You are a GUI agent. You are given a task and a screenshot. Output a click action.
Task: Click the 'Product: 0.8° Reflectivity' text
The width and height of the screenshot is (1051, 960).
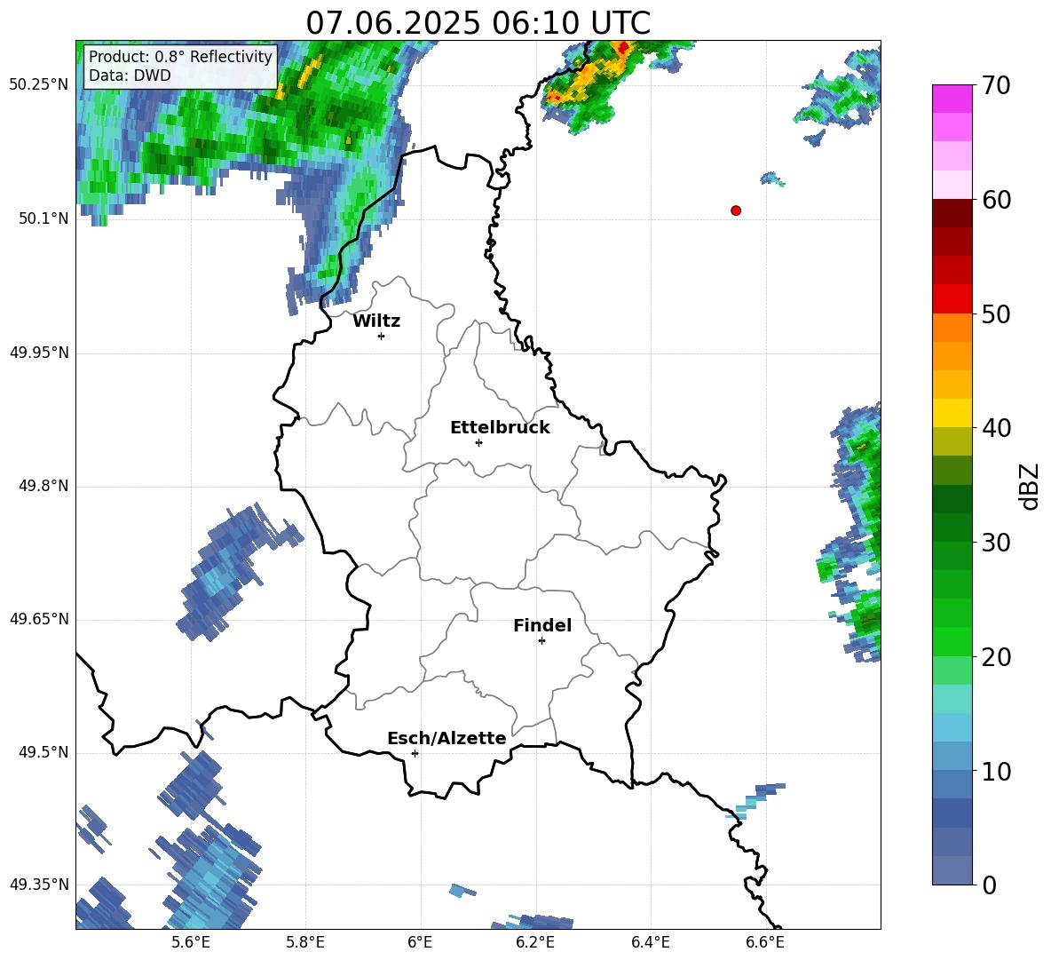tap(180, 56)
